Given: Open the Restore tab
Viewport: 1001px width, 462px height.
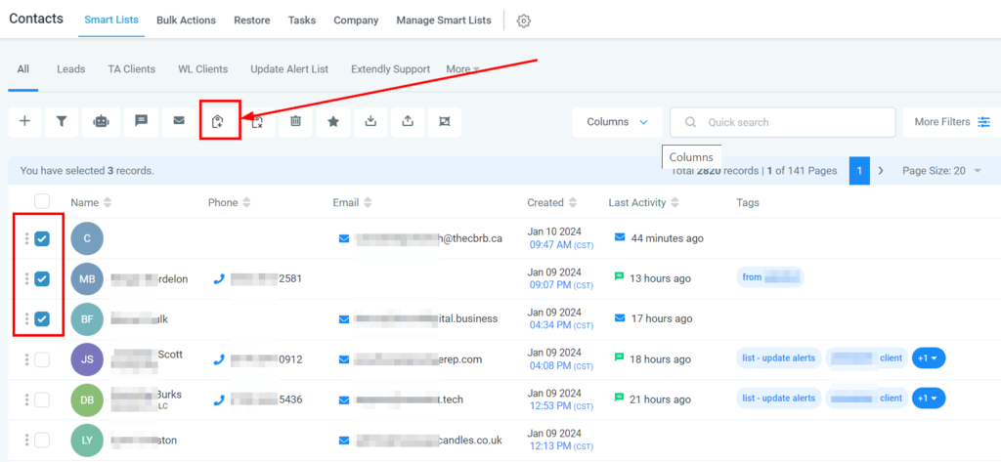Looking at the screenshot, I should click(x=251, y=21).
